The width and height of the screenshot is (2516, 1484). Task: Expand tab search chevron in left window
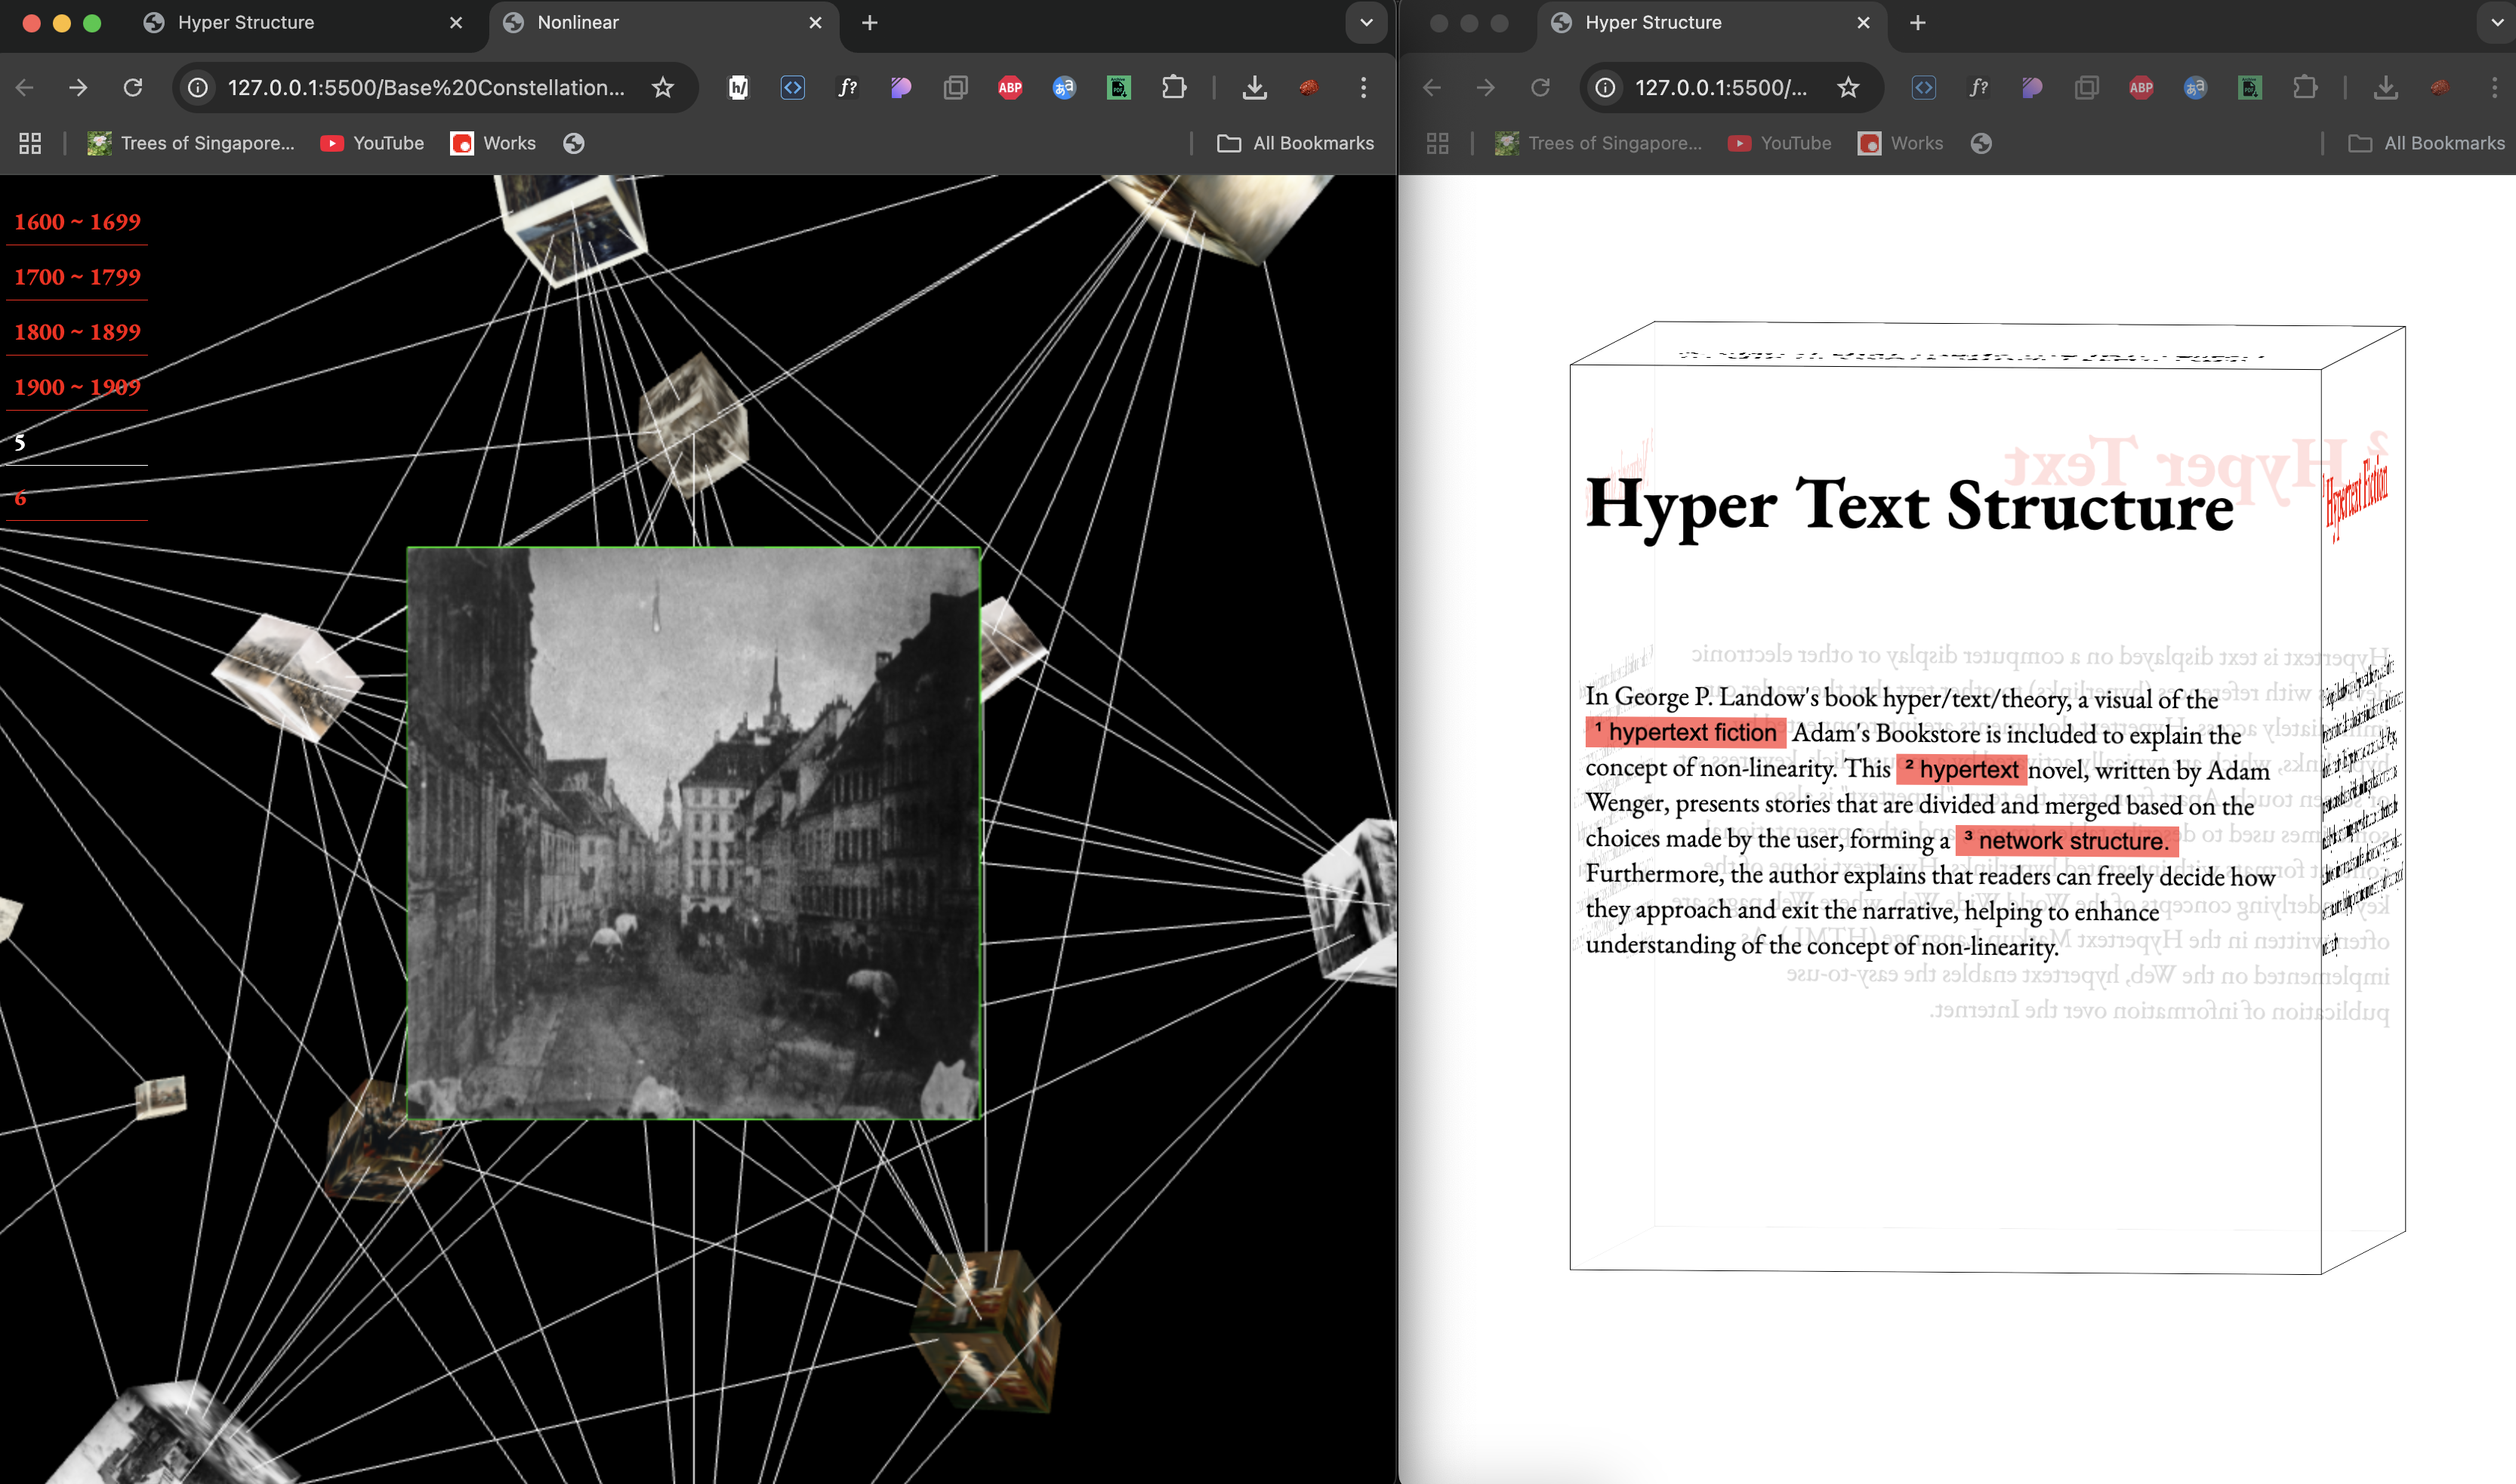(x=1365, y=22)
